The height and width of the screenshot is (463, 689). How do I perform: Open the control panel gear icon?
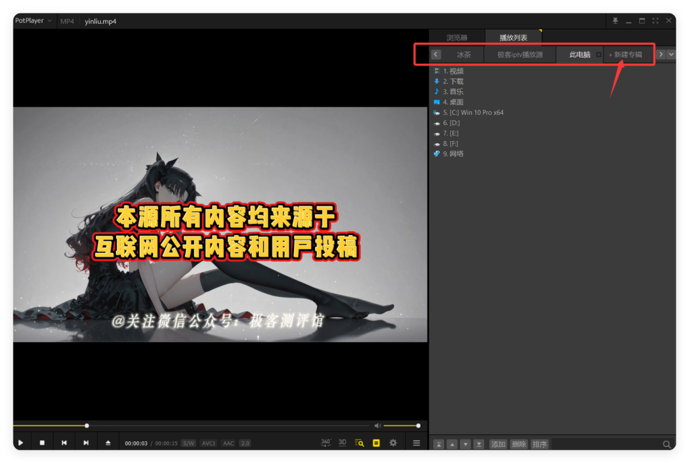pos(393,443)
